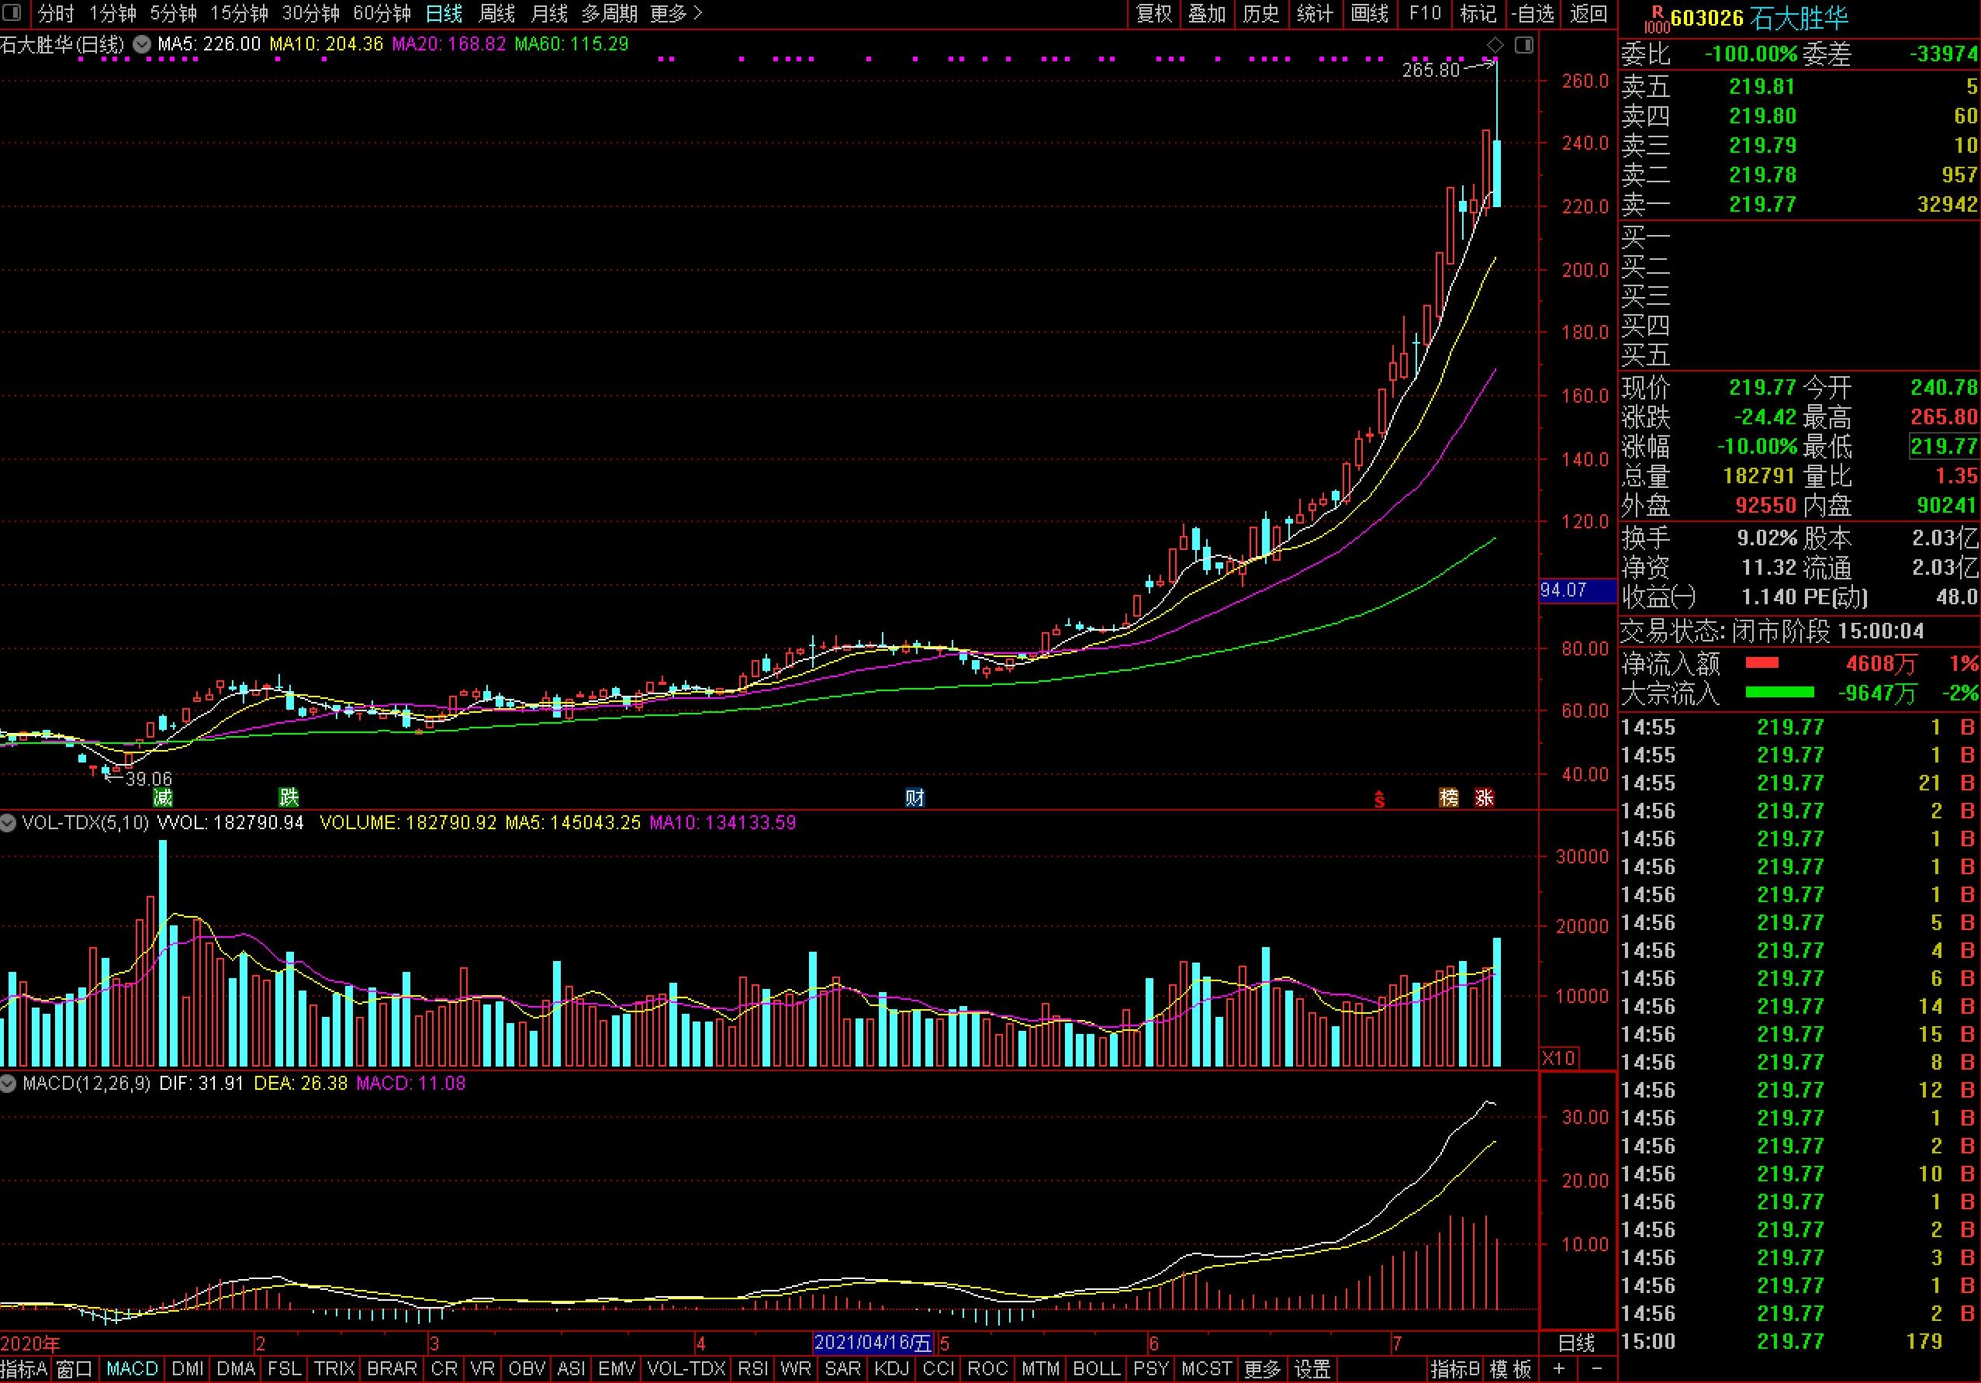Click the green 跌 event marker on chart
This screenshot has width=1981, height=1383.
[289, 797]
